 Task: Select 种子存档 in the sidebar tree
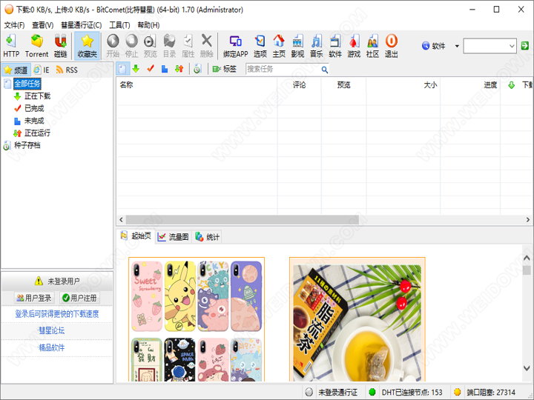coord(27,145)
